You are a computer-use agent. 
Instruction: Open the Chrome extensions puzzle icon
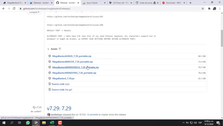[x=209, y=9]
